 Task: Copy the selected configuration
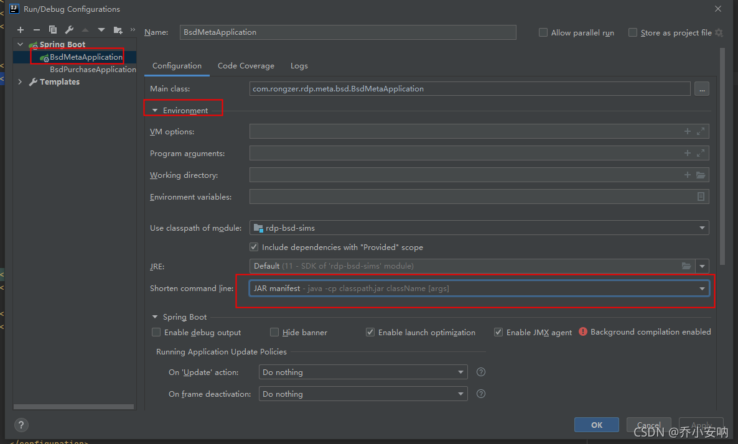[x=53, y=30]
